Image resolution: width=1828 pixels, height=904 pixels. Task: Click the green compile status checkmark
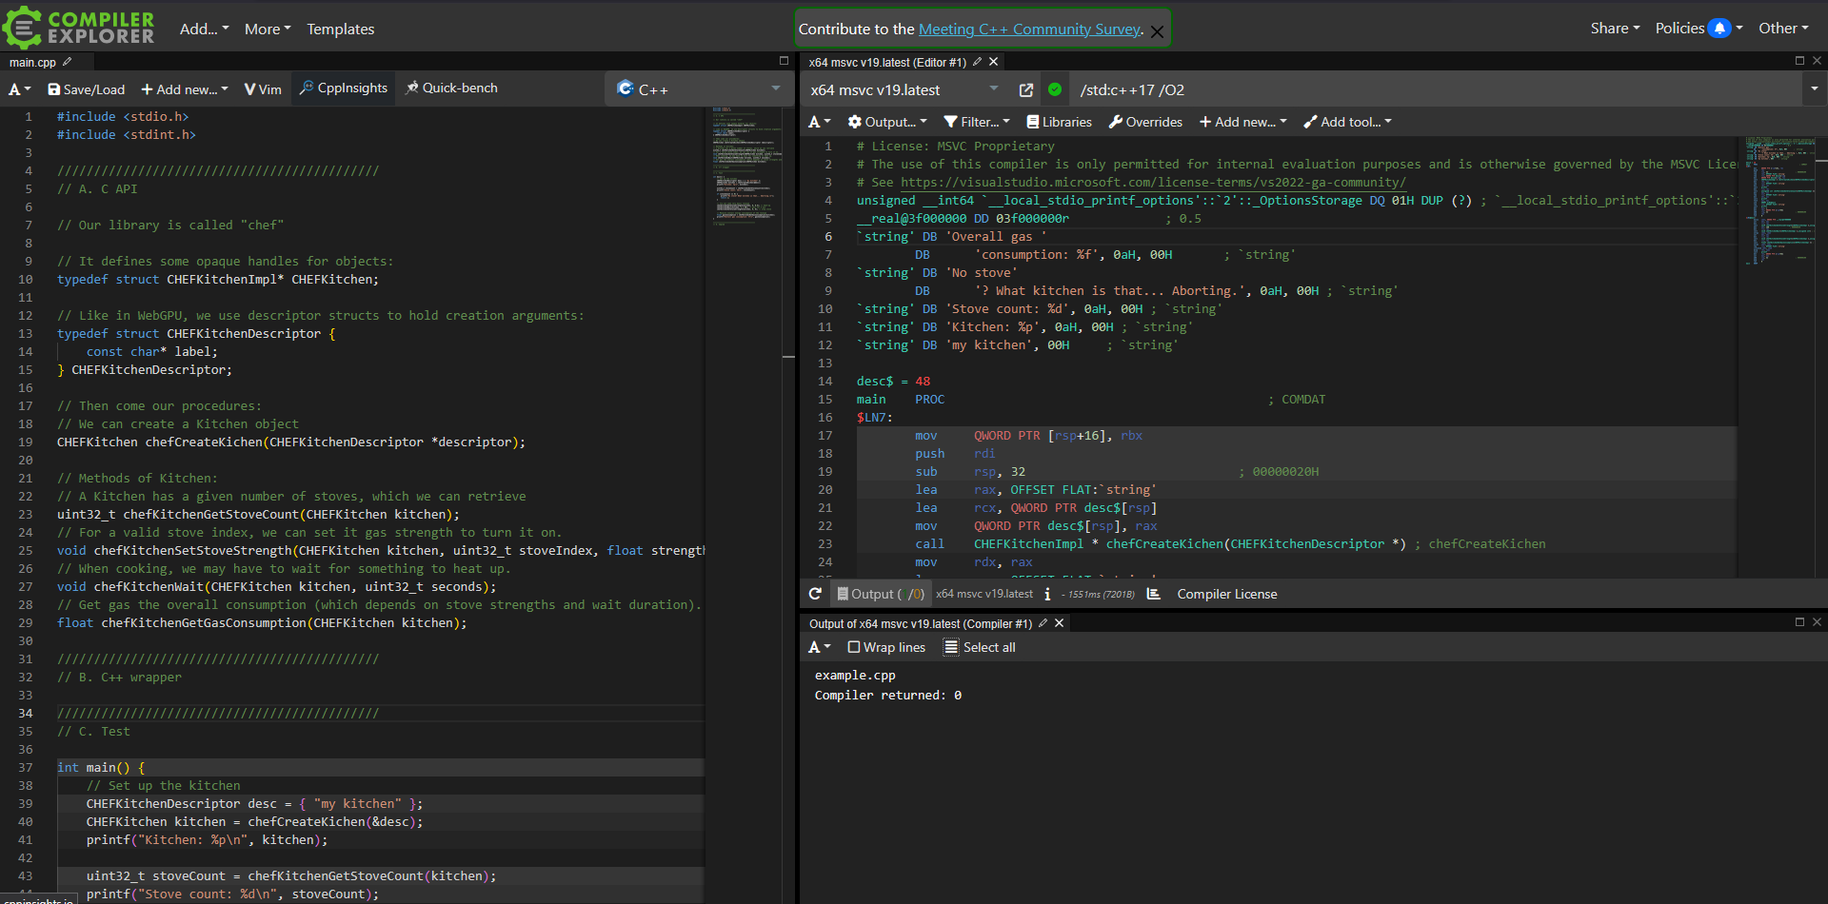coord(1055,89)
